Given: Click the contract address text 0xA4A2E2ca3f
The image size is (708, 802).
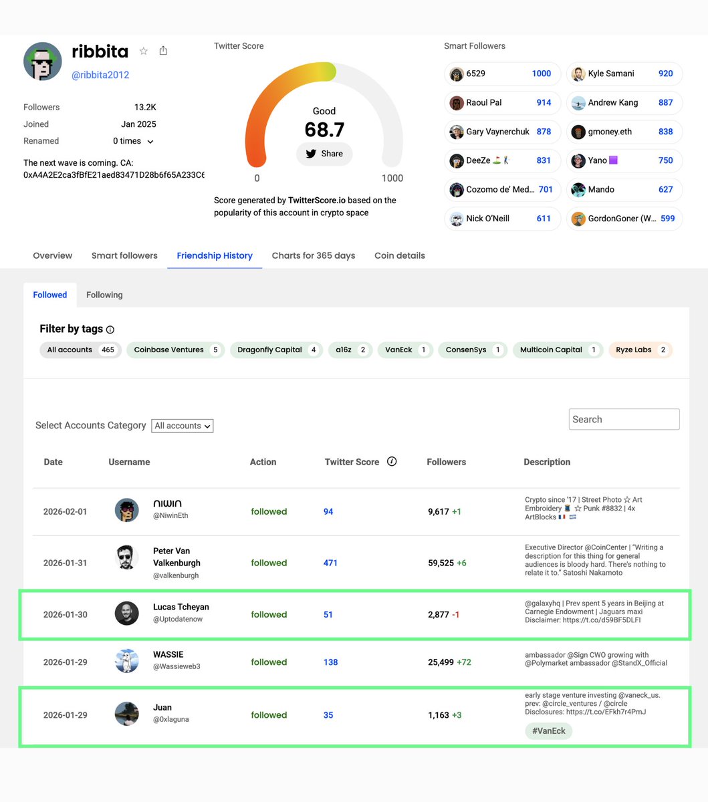Looking at the screenshot, I should tap(114, 175).
